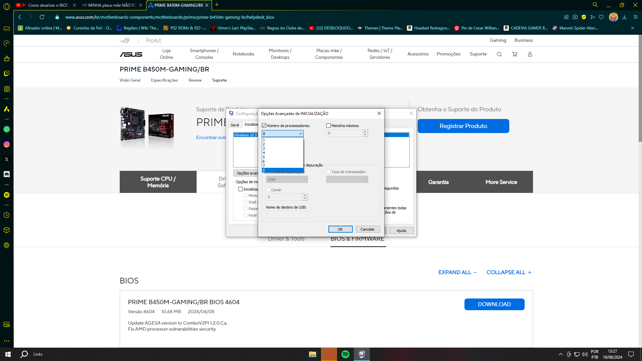Increase the Canal spinner value

(305, 196)
